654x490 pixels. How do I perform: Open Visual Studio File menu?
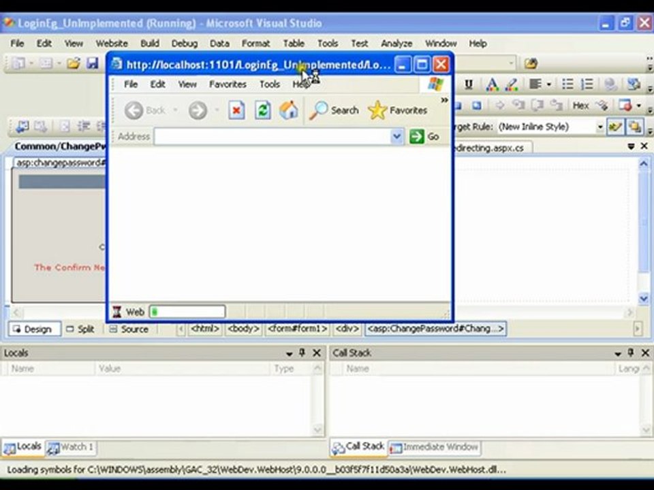pos(17,44)
